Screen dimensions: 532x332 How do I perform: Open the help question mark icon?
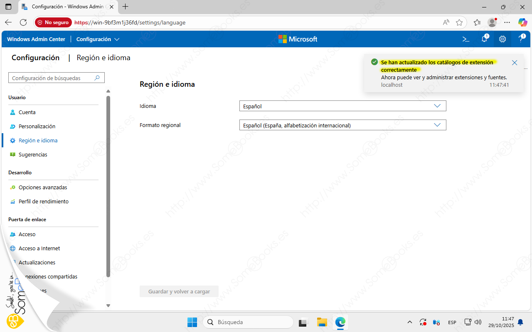521,39
